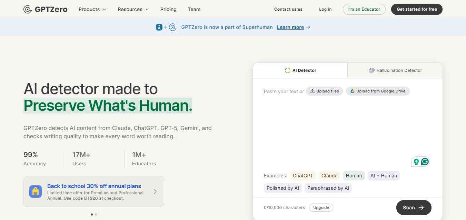Click the Hallucination Detector fingerprint icon

tap(371, 70)
